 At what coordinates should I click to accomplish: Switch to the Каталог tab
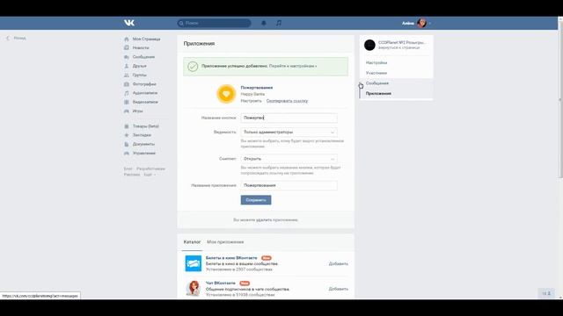click(192, 242)
